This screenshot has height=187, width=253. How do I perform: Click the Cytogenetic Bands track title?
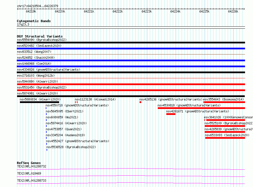tap(34, 21)
